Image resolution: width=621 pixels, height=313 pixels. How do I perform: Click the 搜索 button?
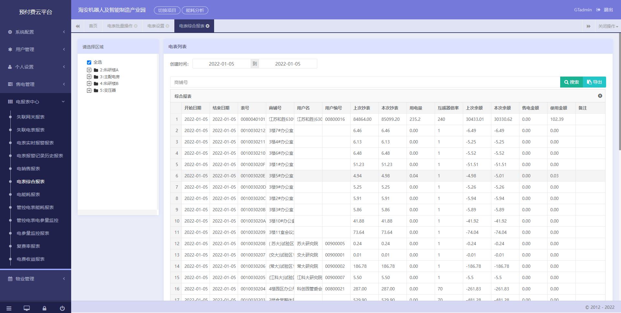click(572, 82)
